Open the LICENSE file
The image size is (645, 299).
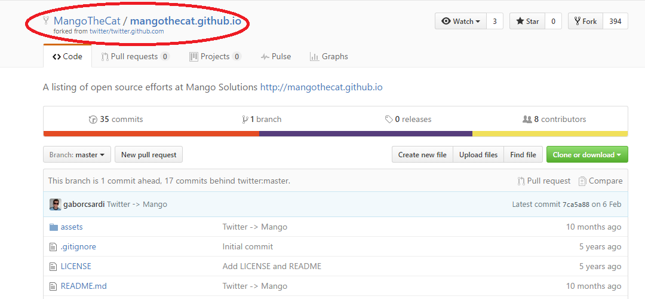[76, 267]
